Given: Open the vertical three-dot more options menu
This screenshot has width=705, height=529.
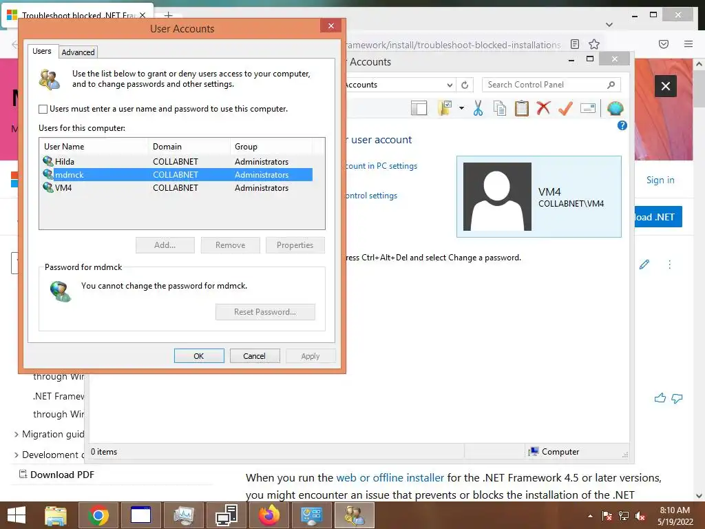Looking at the screenshot, I should (x=669, y=264).
